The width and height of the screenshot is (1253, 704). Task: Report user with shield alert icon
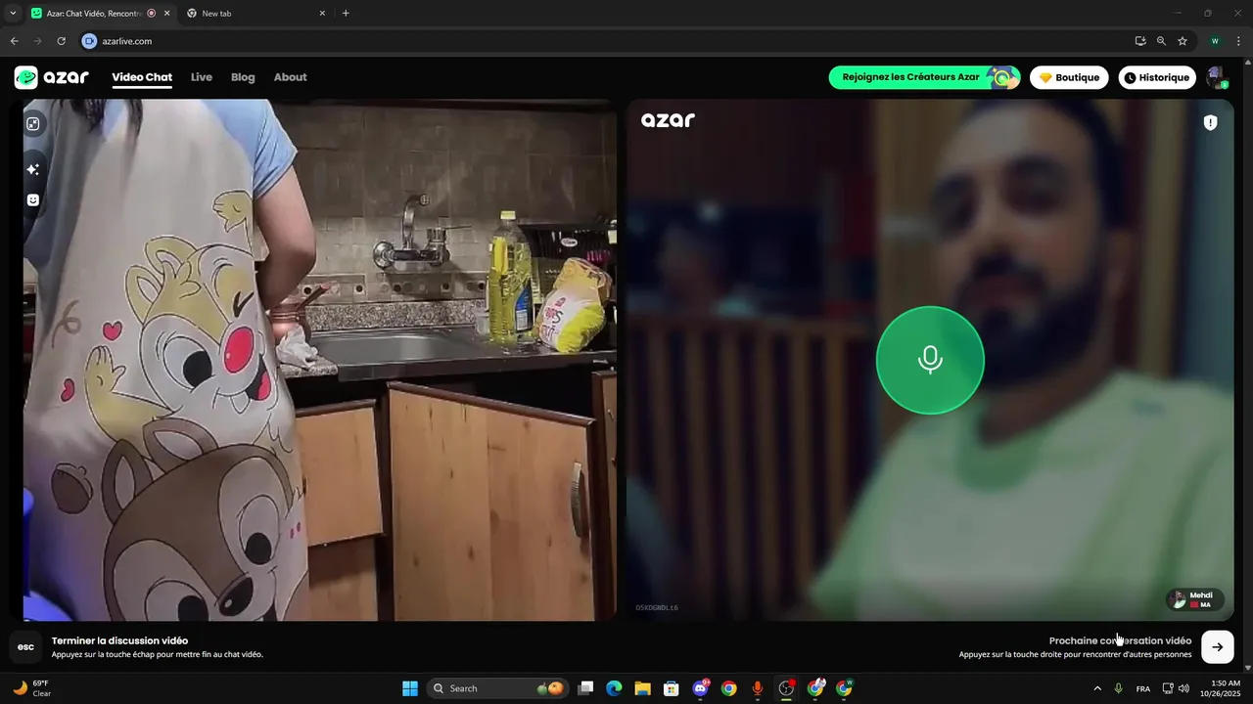[1211, 122]
